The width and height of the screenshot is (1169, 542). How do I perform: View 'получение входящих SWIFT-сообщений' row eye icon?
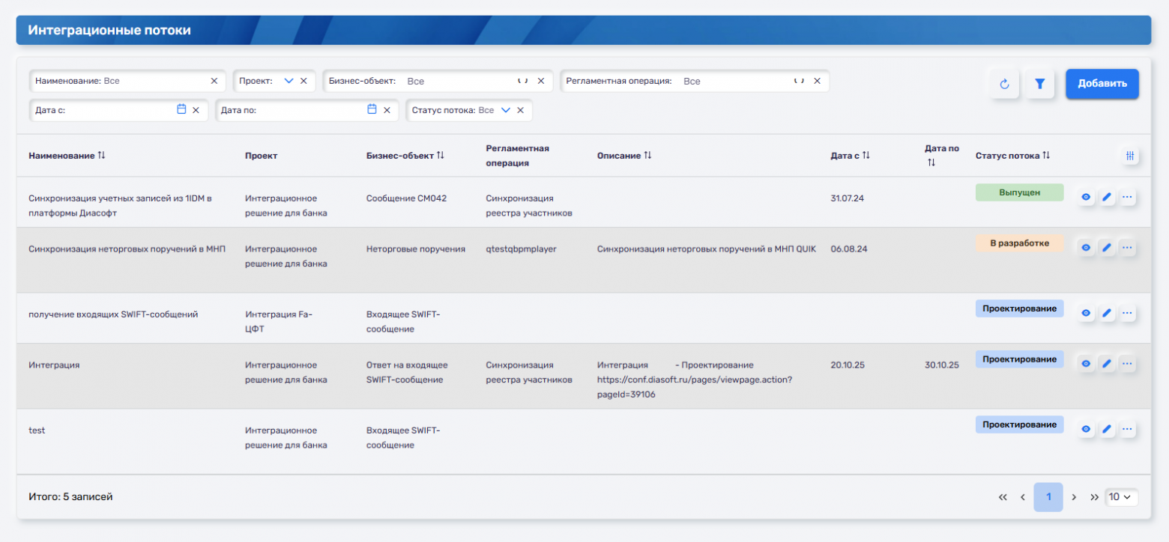tap(1086, 313)
